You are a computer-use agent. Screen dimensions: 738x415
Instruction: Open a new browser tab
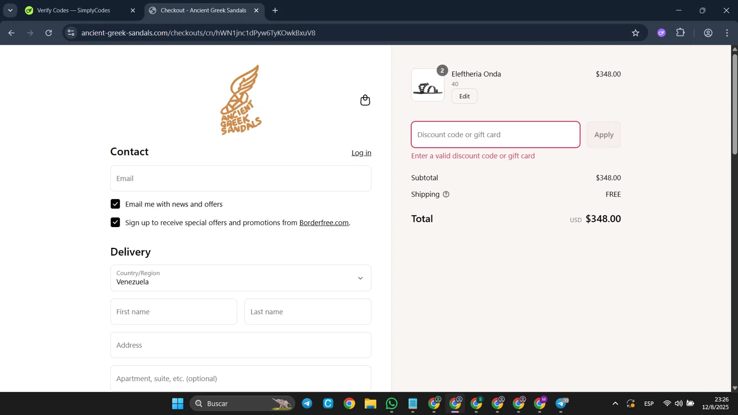pyautogui.click(x=275, y=10)
